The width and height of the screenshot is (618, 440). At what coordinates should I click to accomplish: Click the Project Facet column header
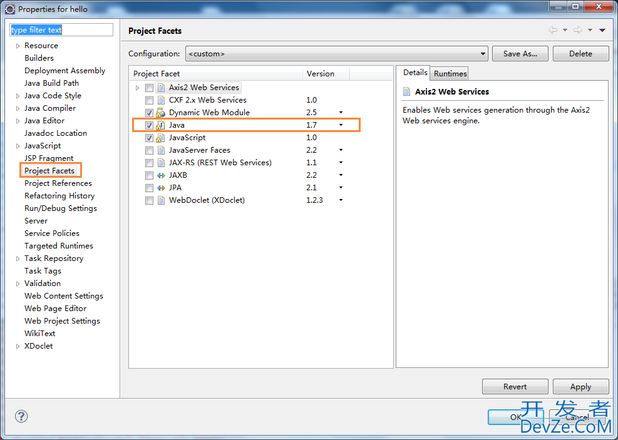pyautogui.click(x=216, y=74)
